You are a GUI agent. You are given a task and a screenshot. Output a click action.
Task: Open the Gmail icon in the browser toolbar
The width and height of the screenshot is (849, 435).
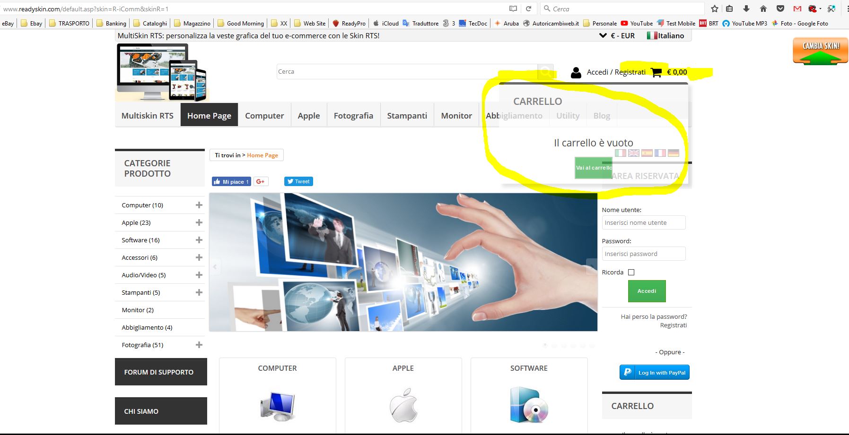pyautogui.click(x=797, y=9)
